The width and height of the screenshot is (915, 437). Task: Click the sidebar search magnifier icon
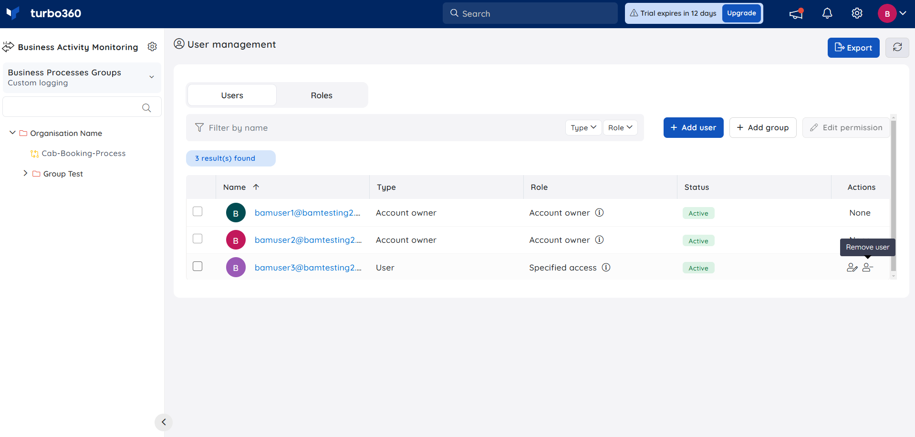(x=146, y=108)
